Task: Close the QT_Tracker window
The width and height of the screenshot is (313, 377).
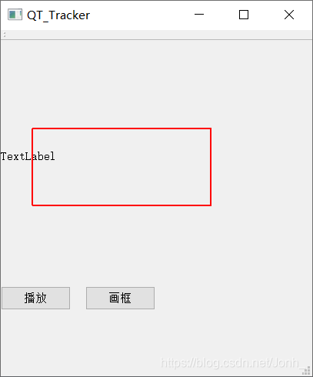Action: 289,15
